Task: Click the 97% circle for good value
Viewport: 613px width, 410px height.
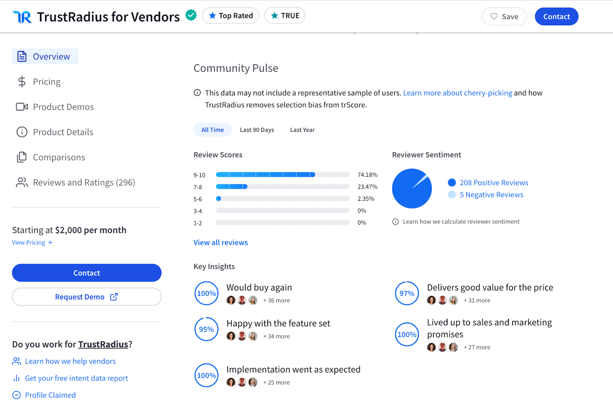Action: click(x=407, y=293)
